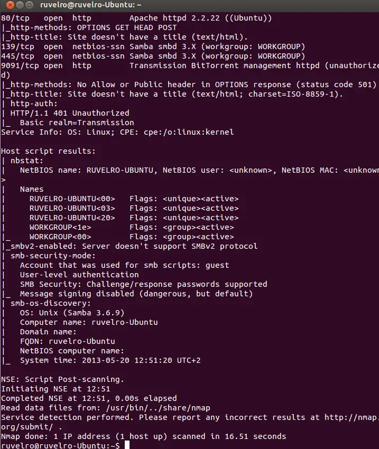The width and height of the screenshot is (379, 449).
Task: Click the WORKGROUP<1e> name entry
Action: tap(56, 227)
